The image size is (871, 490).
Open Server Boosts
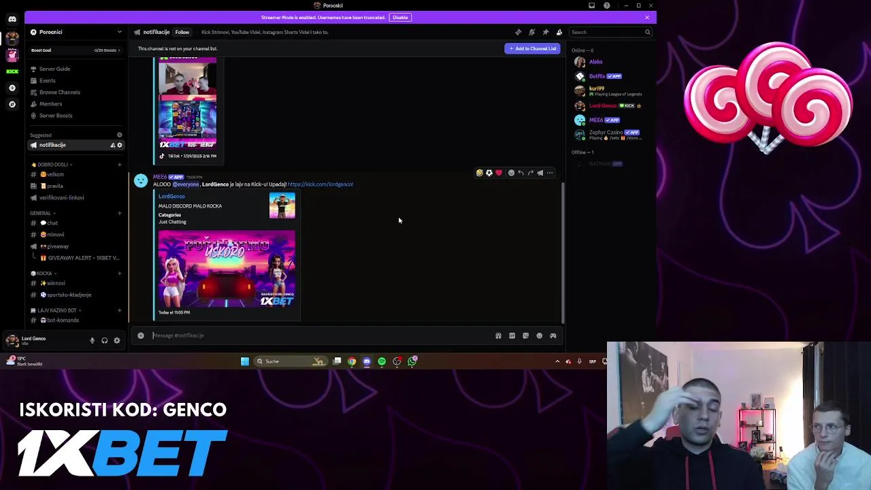click(x=75, y=116)
